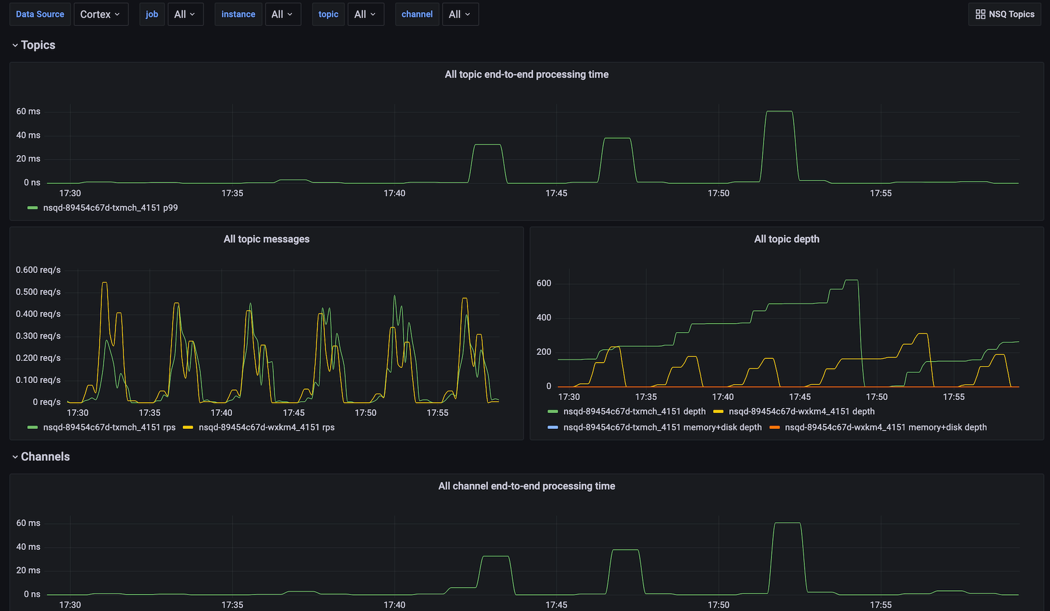
Task: Toggle nsqd-89454c67d-txmch_4151 memory+disk depth series
Action: pyautogui.click(x=662, y=427)
